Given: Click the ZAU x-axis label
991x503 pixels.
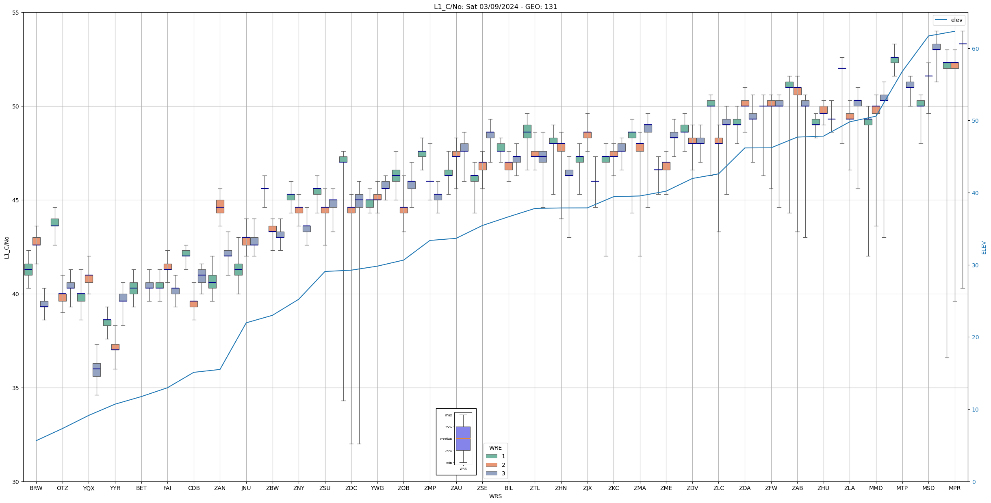Looking at the screenshot, I should point(456,488).
